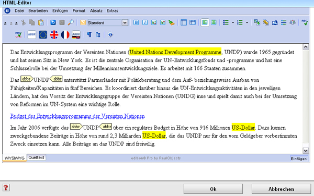Click highlighted US-Dollar before 'Dazu kamen'

pos(243,128)
